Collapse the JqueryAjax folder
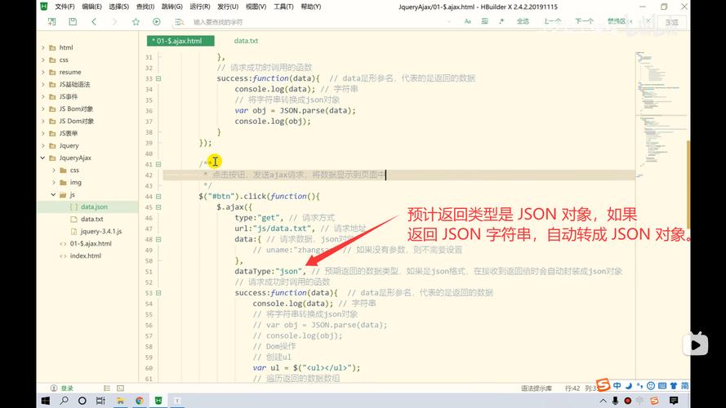This screenshot has width=726, height=408. 43,157
